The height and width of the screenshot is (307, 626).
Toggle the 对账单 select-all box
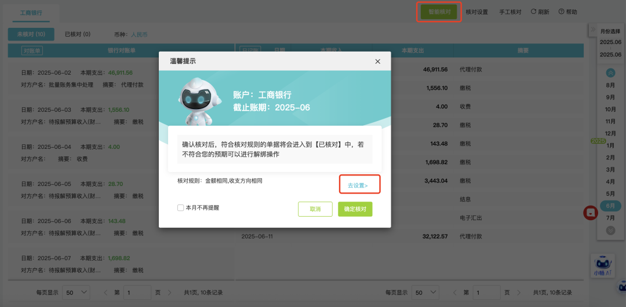point(32,51)
